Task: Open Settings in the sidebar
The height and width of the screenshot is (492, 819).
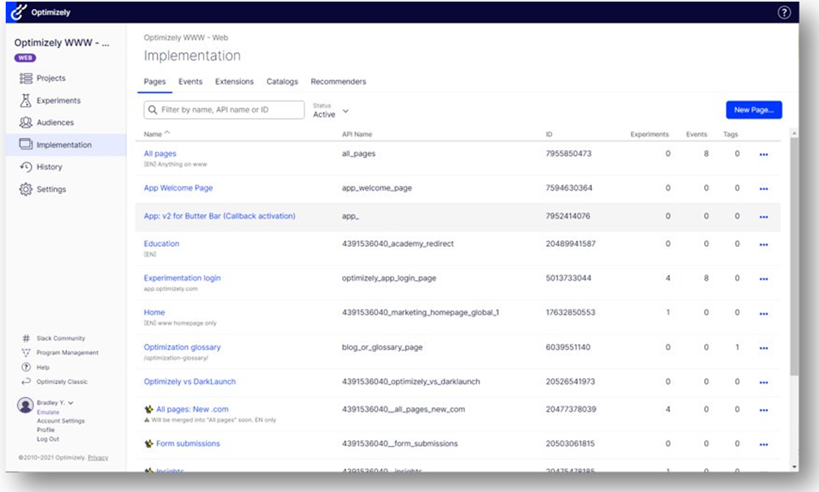Action: pyautogui.click(x=51, y=189)
